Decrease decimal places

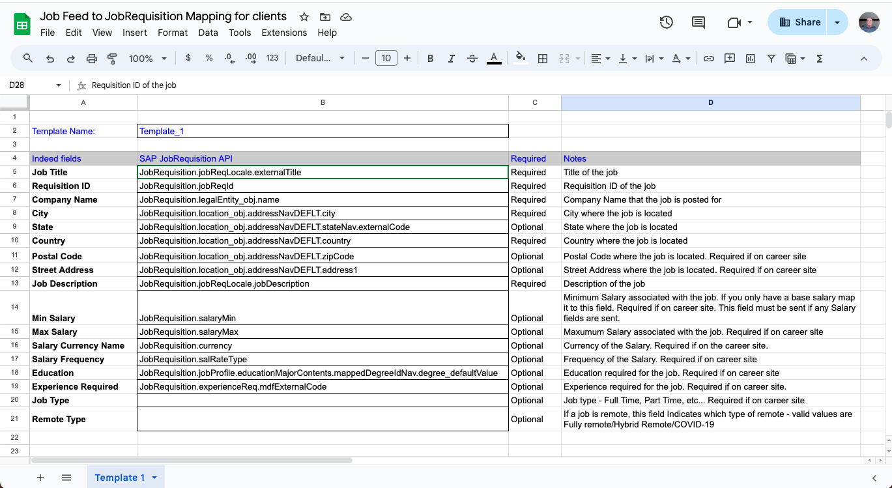tap(229, 58)
